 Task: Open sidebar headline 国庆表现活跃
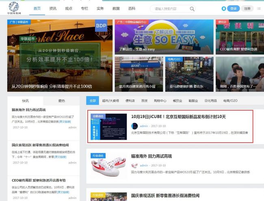click(x=40, y=145)
